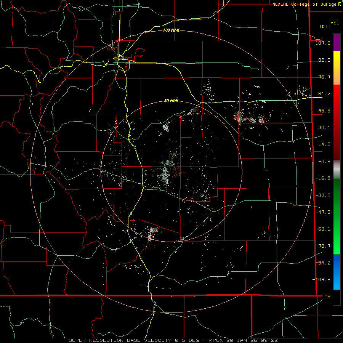Click the purple top segment of color bar
Viewport: 343px width, 343px height.
tap(337, 42)
